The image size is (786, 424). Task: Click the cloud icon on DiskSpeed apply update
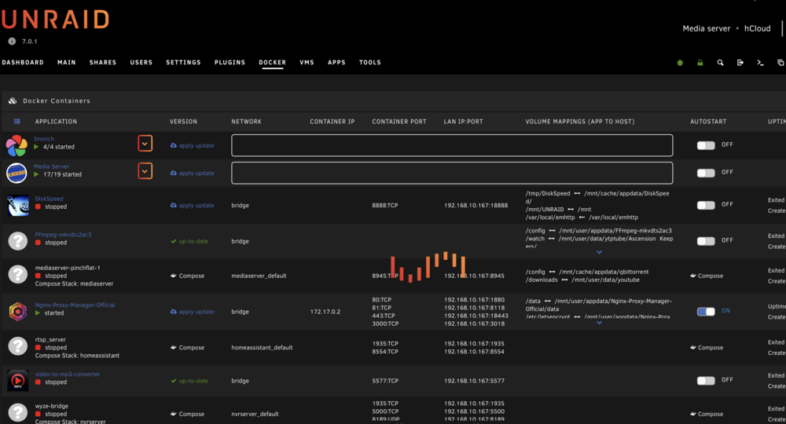pos(174,205)
